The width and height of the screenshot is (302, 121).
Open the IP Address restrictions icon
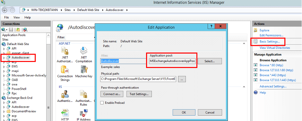point(83,115)
